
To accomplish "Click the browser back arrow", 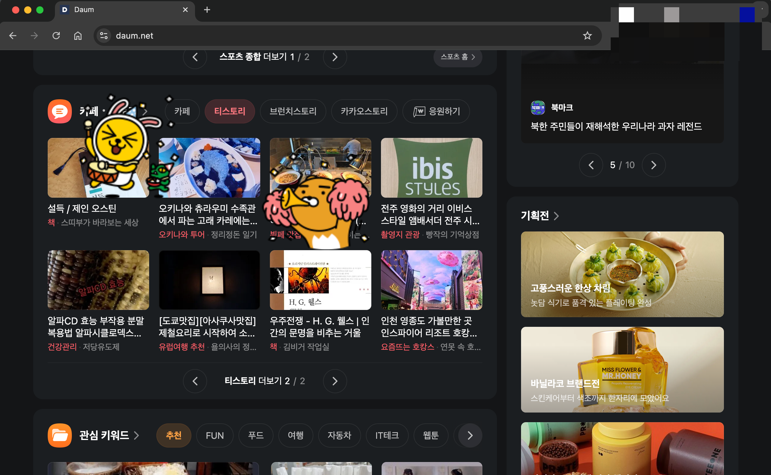I will pyautogui.click(x=13, y=36).
